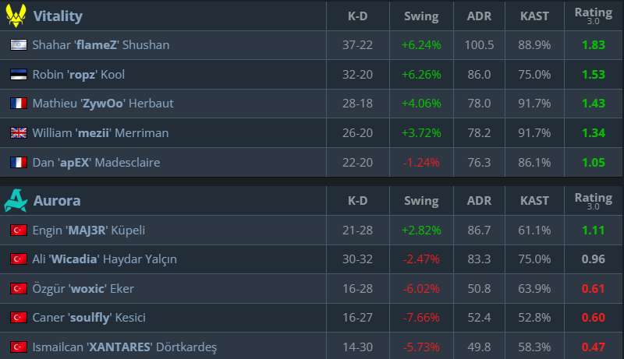
Task: Sort Aurora table by Rating 3.0 column
Action: tap(593, 202)
